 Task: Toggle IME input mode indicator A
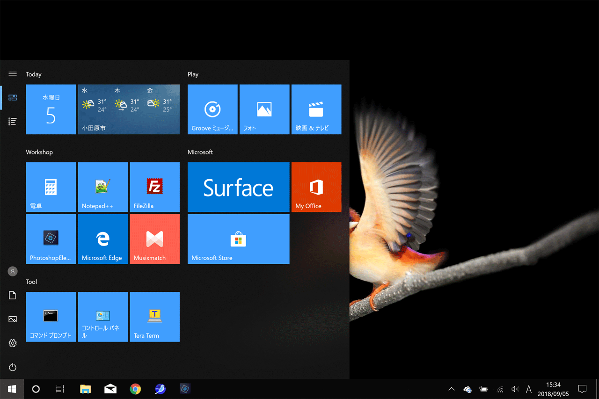[529, 389]
